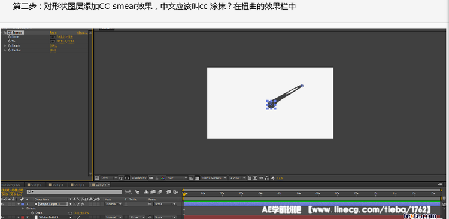Click the timeline current timecode
449x219 pixels.
[x=13, y=190]
